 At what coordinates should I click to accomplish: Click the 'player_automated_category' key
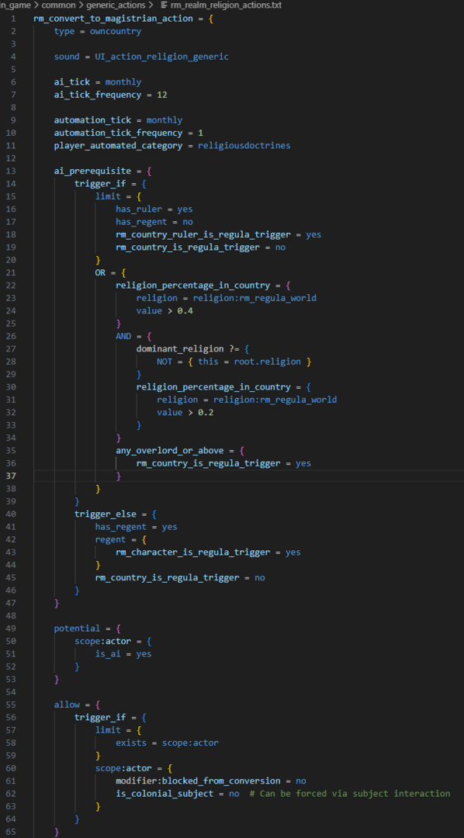pyautogui.click(x=118, y=145)
